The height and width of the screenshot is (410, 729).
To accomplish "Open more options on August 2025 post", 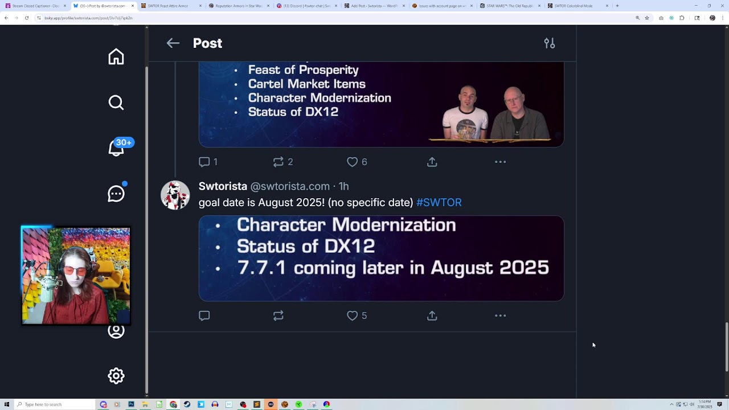I will tap(501, 315).
